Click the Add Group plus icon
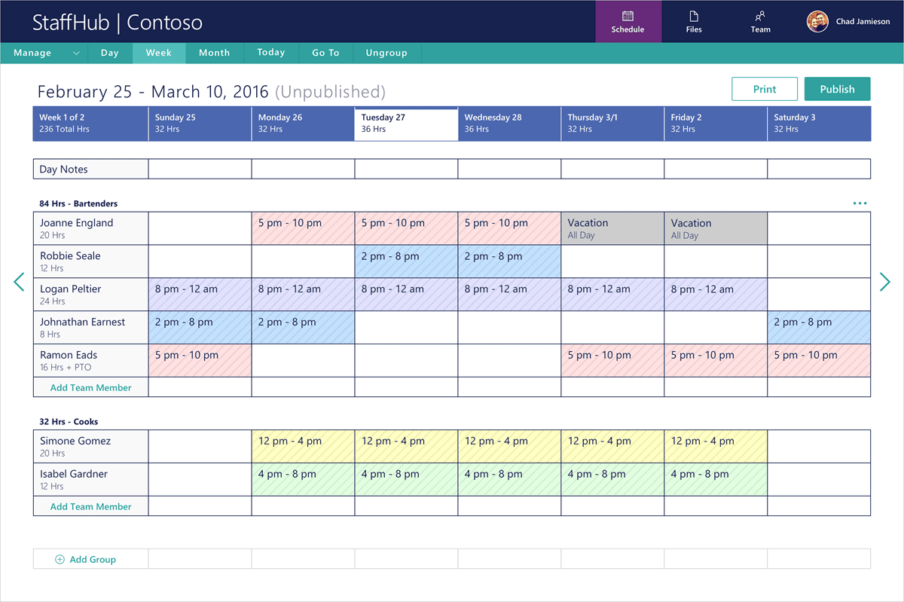 tap(61, 559)
